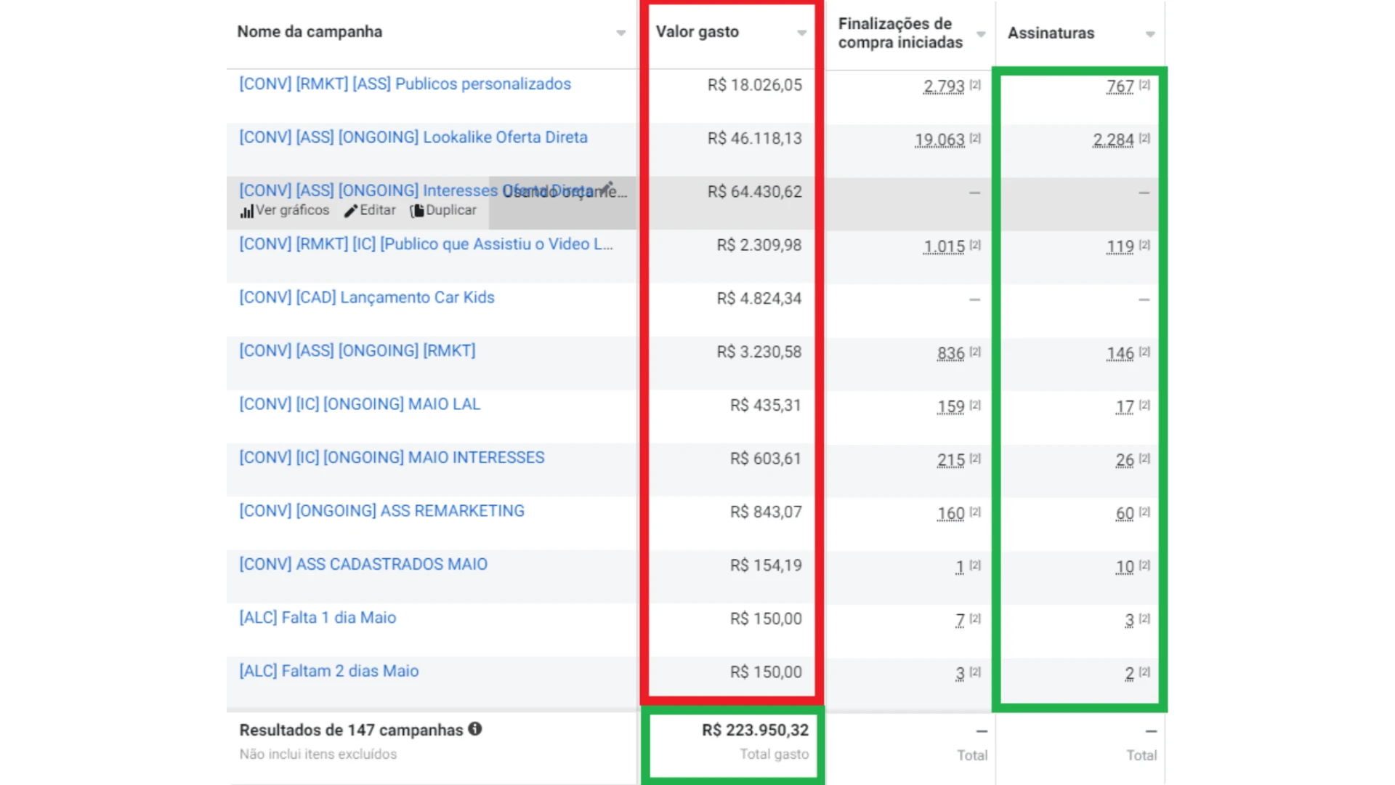Click info icon beside Resultados de 147 campanhas

tap(475, 729)
